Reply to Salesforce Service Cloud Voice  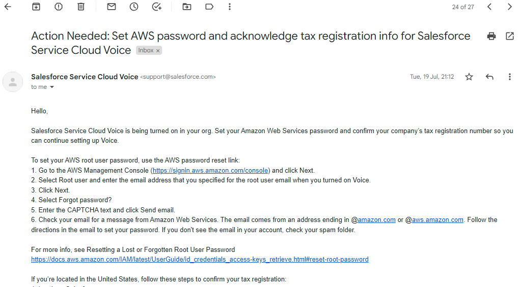pyautogui.click(x=489, y=77)
